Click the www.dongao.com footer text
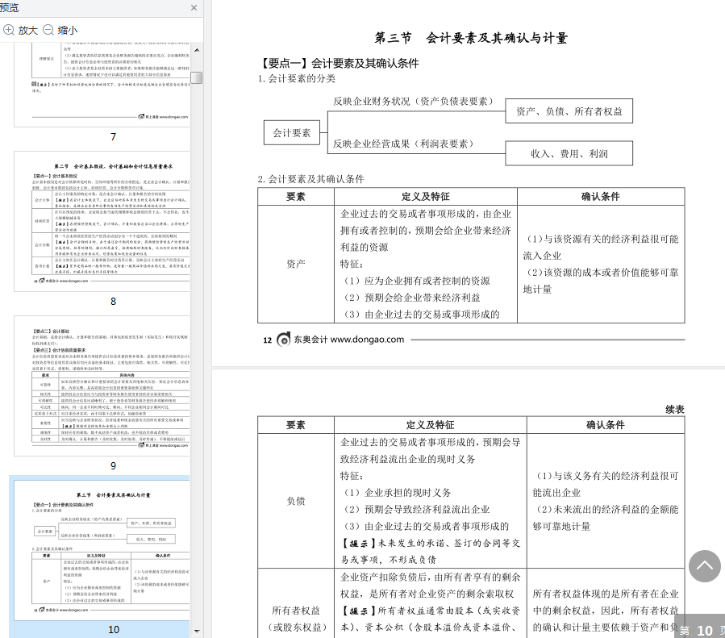The image size is (725, 638). coord(367,340)
